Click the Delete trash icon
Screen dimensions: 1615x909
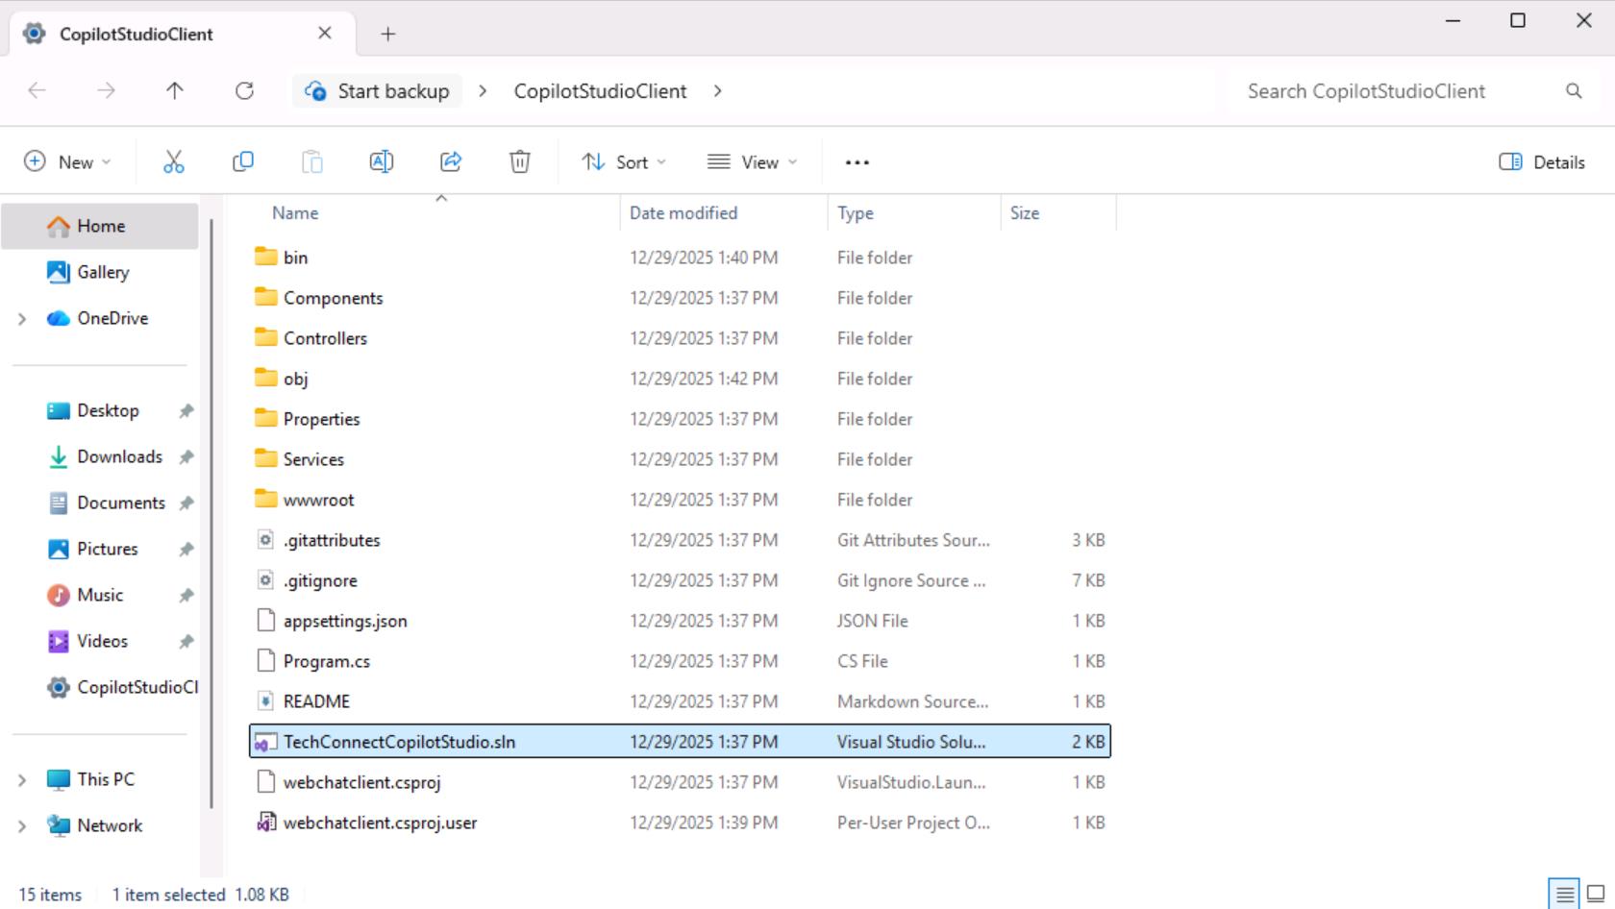point(519,162)
